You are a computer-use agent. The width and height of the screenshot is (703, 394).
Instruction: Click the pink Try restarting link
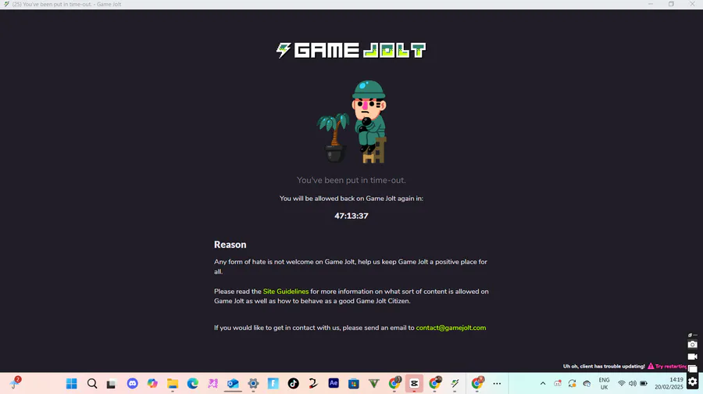671,366
